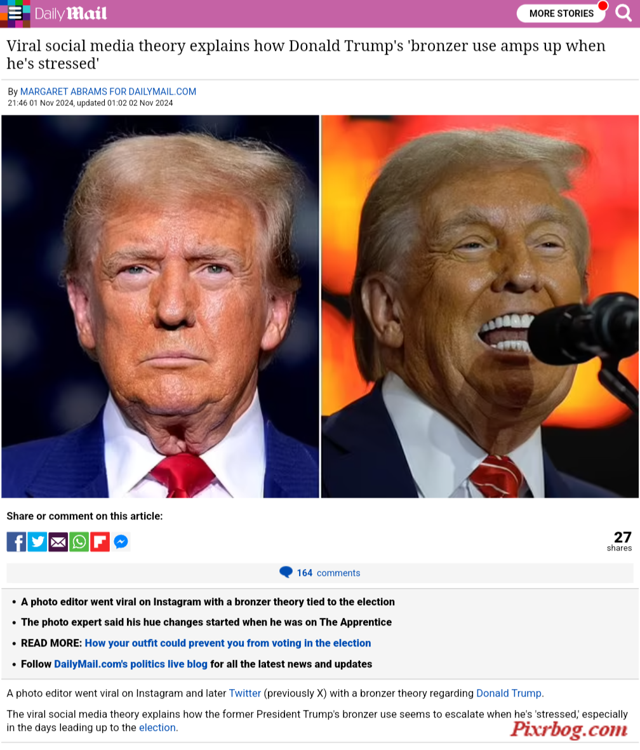Click the comments speech bubble icon

pyautogui.click(x=286, y=572)
